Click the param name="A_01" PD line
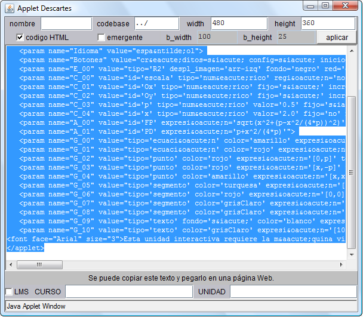 tap(157, 132)
